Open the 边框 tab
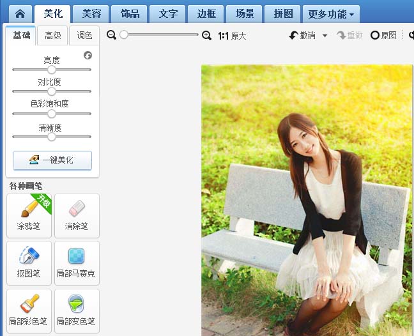The width and height of the screenshot is (414, 336). (x=206, y=13)
